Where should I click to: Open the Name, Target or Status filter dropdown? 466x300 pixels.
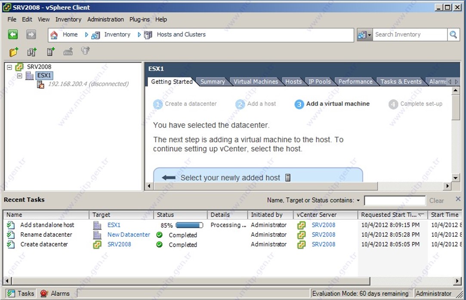coord(358,201)
